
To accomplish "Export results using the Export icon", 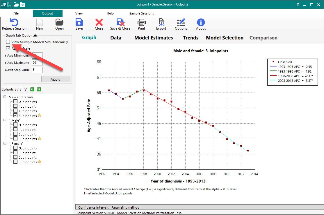I will [161, 22].
